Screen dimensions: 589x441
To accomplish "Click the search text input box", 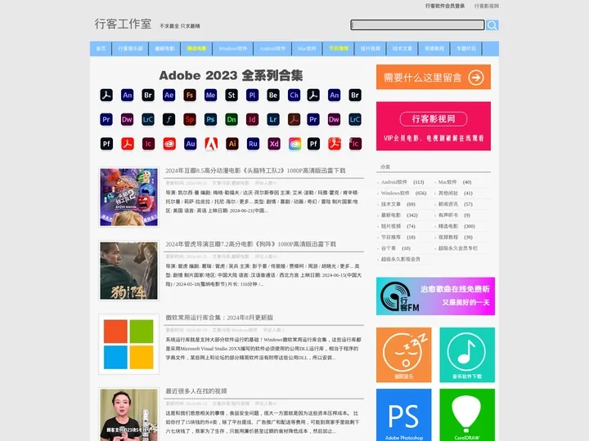I will (417, 25).
